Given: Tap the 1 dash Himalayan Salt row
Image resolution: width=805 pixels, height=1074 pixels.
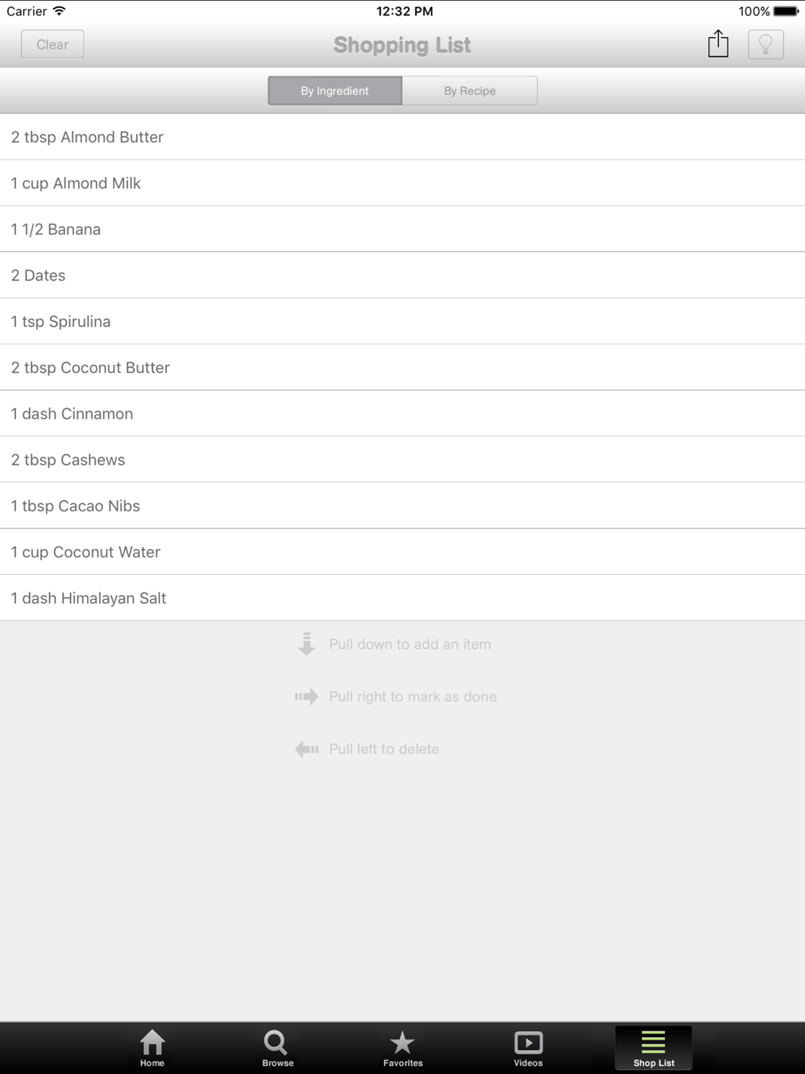Looking at the screenshot, I should point(402,598).
